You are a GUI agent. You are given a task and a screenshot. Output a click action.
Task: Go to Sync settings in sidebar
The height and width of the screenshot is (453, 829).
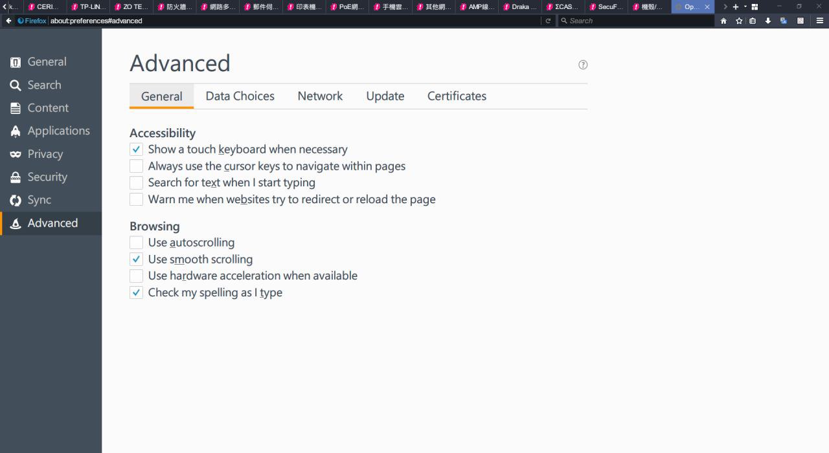point(39,200)
